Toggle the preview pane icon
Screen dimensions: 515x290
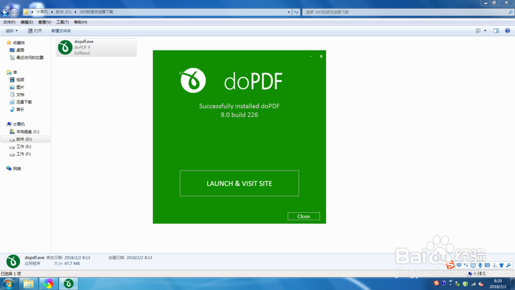click(x=496, y=30)
